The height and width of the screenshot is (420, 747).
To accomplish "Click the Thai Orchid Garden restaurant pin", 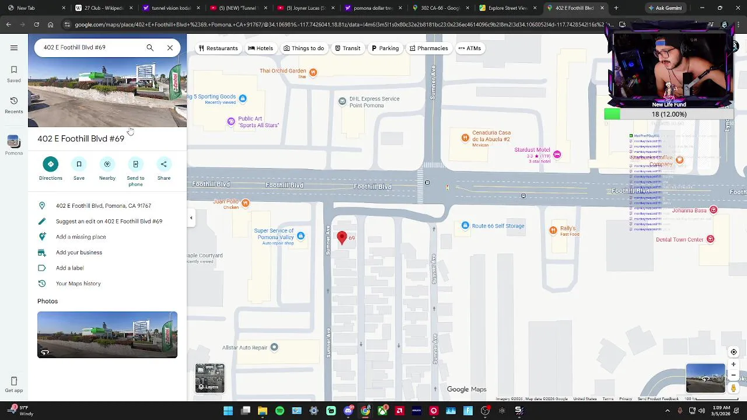I will 313,72.
